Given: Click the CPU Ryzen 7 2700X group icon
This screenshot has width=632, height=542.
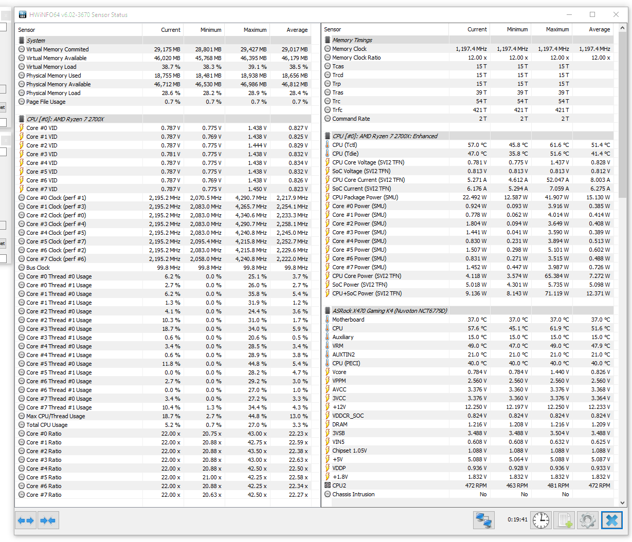Looking at the screenshot, I should (22, 119).
